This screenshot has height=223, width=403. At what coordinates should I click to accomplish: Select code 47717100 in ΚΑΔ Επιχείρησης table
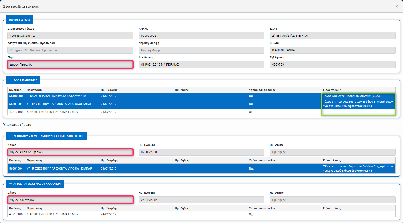coord(16,112)
